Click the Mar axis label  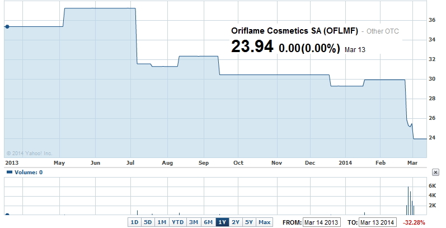point(412,163)
